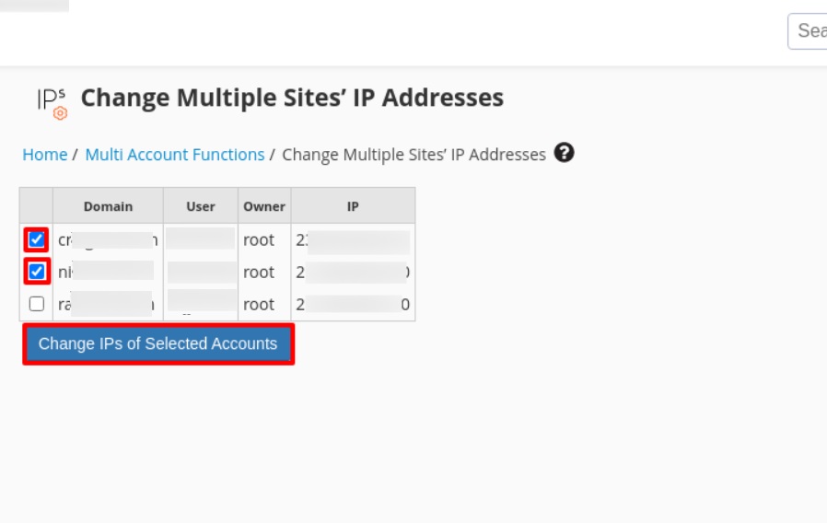Image resolution: width=827 pixels, height=523 pixels.
Task: Uncheck the second domain row checkbox
Action: click(x=37, y=272)
